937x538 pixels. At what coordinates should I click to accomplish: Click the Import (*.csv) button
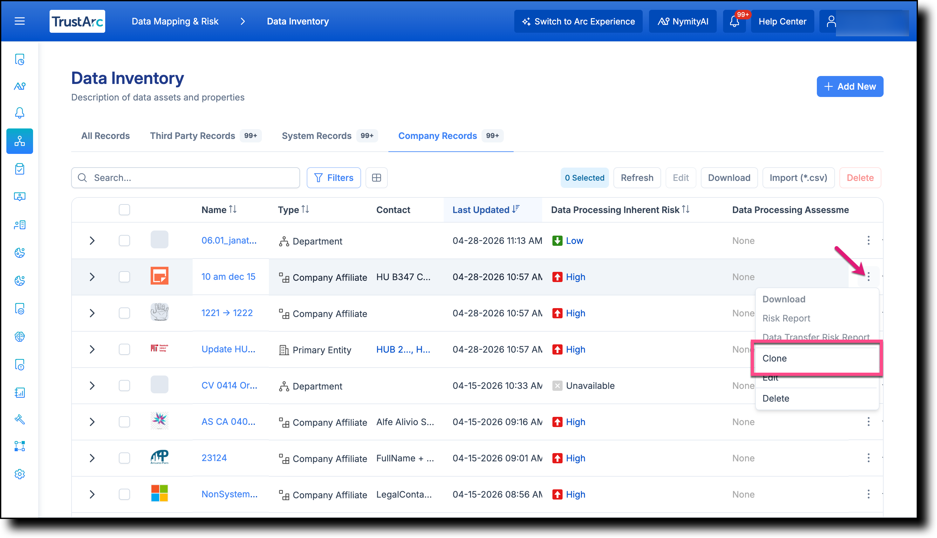click(x=798, y=178)
